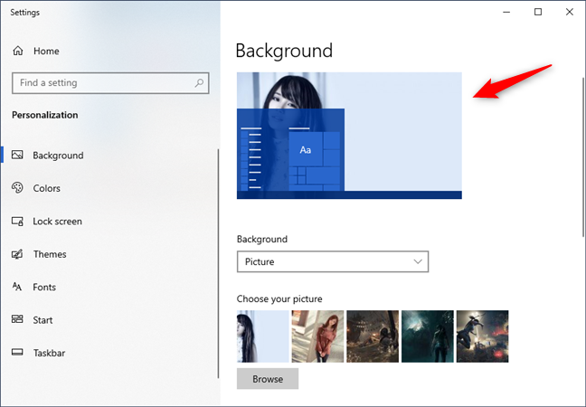Click the desktop background preview image
This screenshot has height=407, width=586.
pyautogui.click(x=349, y=136)
